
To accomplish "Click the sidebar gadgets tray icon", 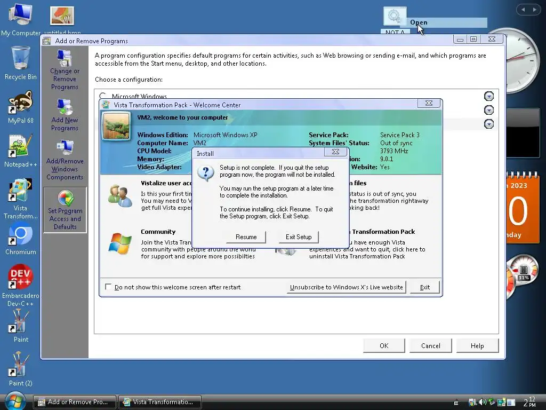I will point(501,402).
